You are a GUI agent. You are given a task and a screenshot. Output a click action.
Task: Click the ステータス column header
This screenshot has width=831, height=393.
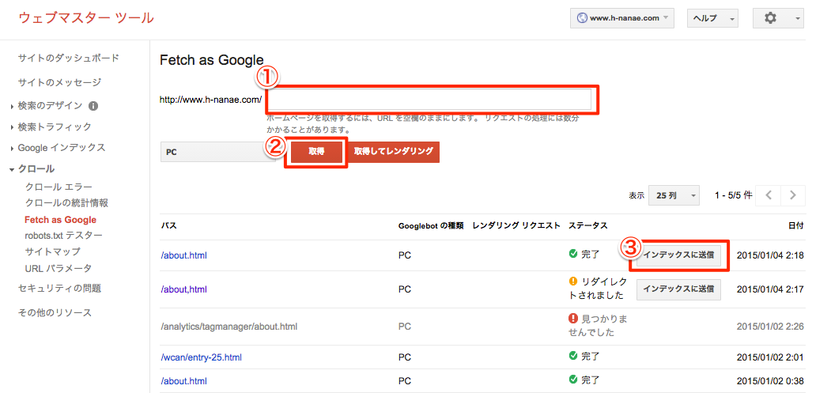point(587,226)
